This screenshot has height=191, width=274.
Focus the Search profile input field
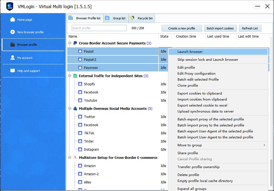point(99,28)
